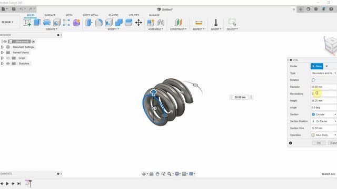Click the Height input field
This screenshot has height=189, width=337.
pyautogui.click(x=324, y=101)
